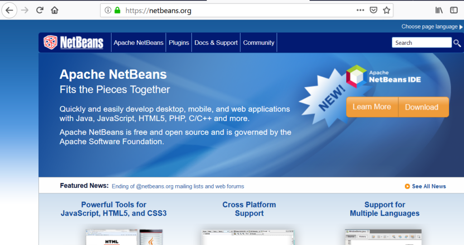Click the NetBeans logo

[73, 43]
